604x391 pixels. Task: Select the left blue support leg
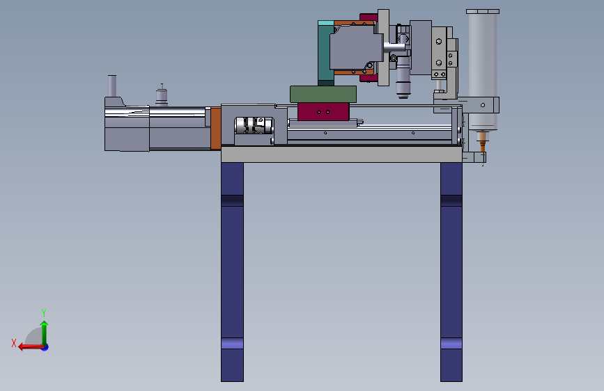pyautogui.click(x=232, y=272)
